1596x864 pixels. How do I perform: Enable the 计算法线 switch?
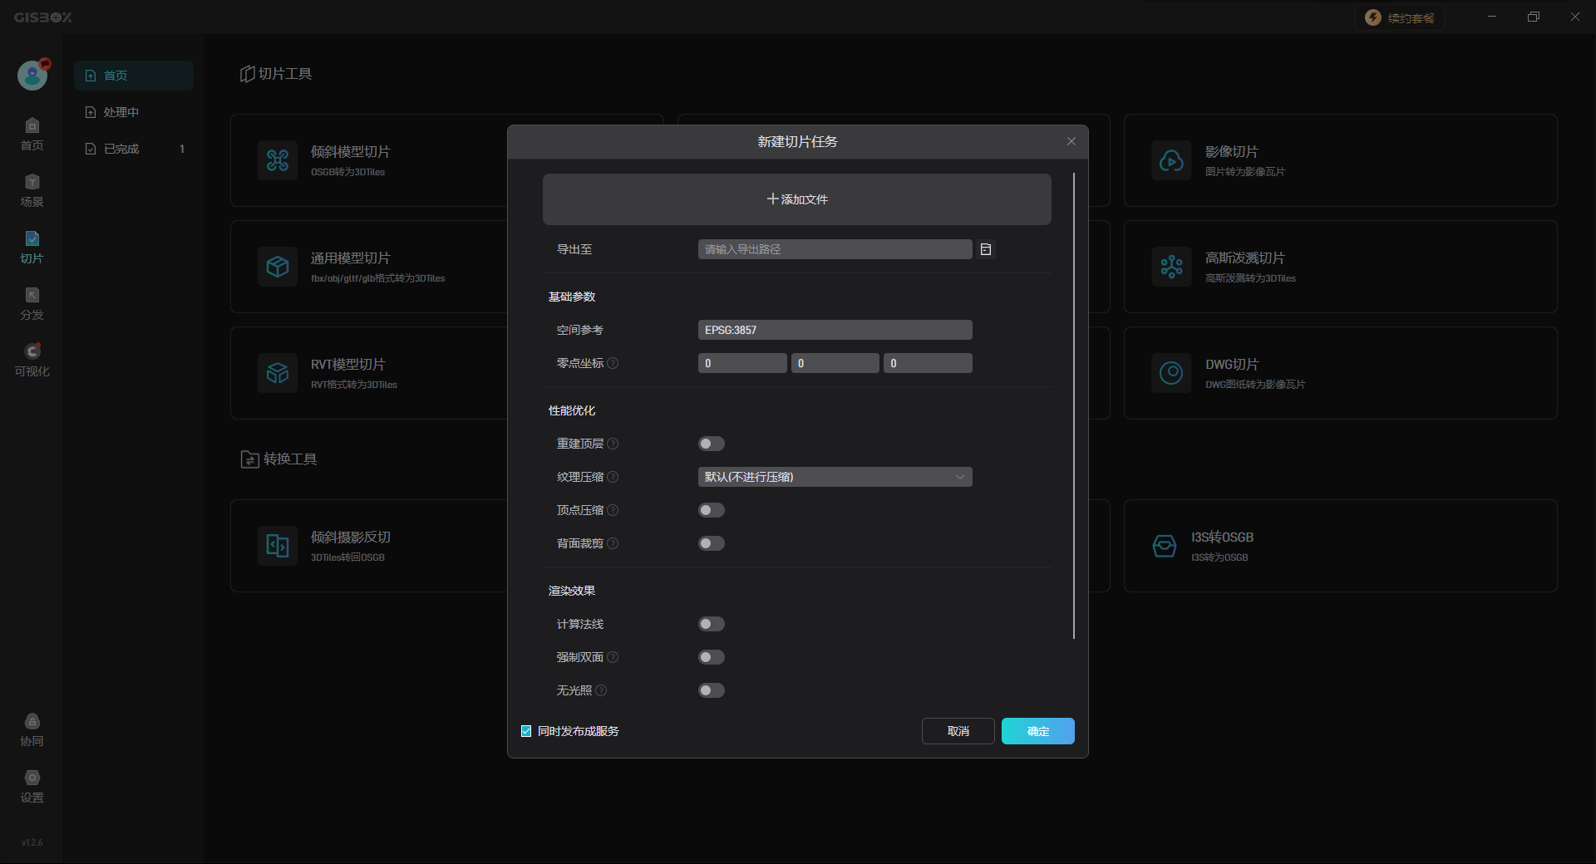[712, 624]
